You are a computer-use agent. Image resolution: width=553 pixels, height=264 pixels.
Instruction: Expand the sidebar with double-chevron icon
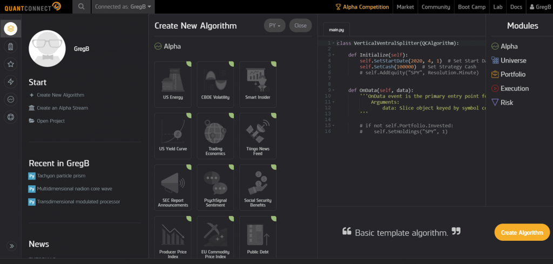11,246
